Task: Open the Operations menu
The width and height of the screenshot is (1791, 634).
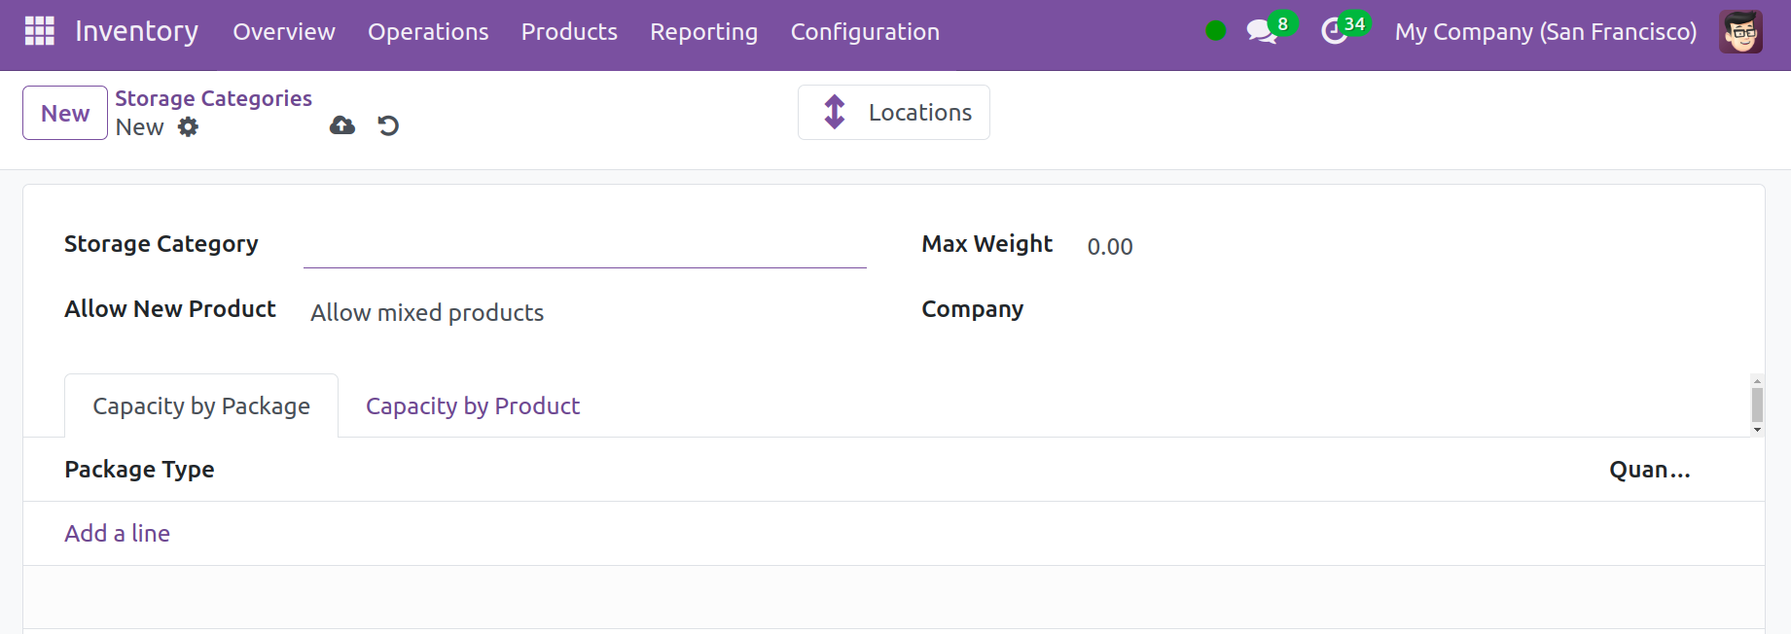Action: coord(428,32)
